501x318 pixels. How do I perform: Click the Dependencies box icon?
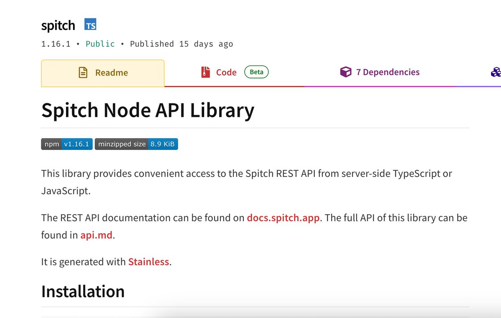click(x=346, y=72)
